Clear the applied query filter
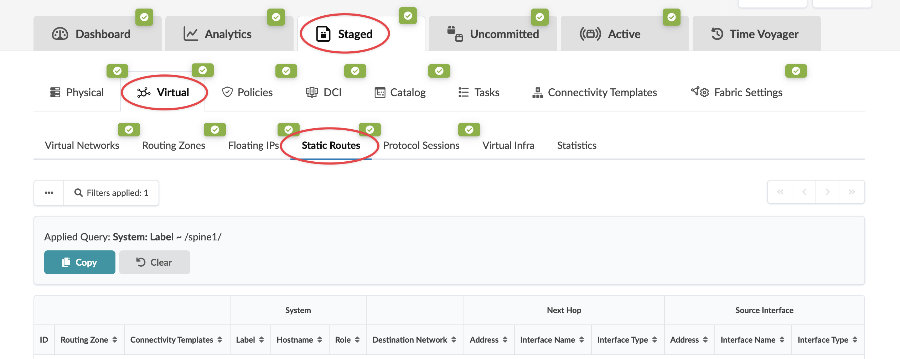900x359 pixels. (154, 262)
